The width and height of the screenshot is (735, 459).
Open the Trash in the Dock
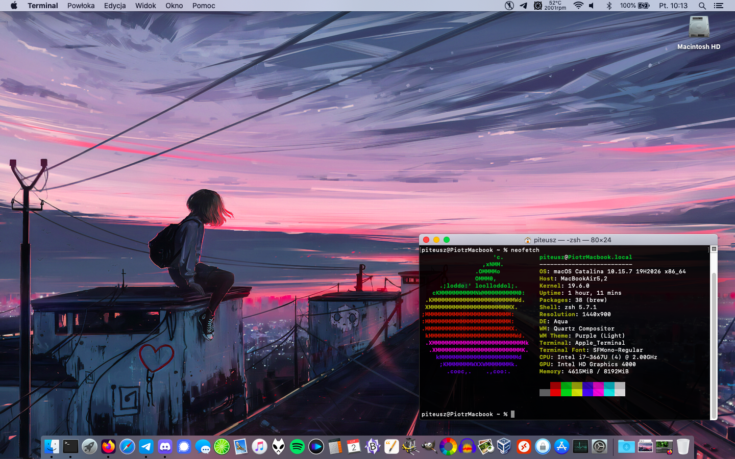(x=683, y=447)
